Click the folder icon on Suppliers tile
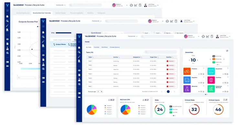The width and height of the screenshot is (238, 125). [x=201, y=83]
